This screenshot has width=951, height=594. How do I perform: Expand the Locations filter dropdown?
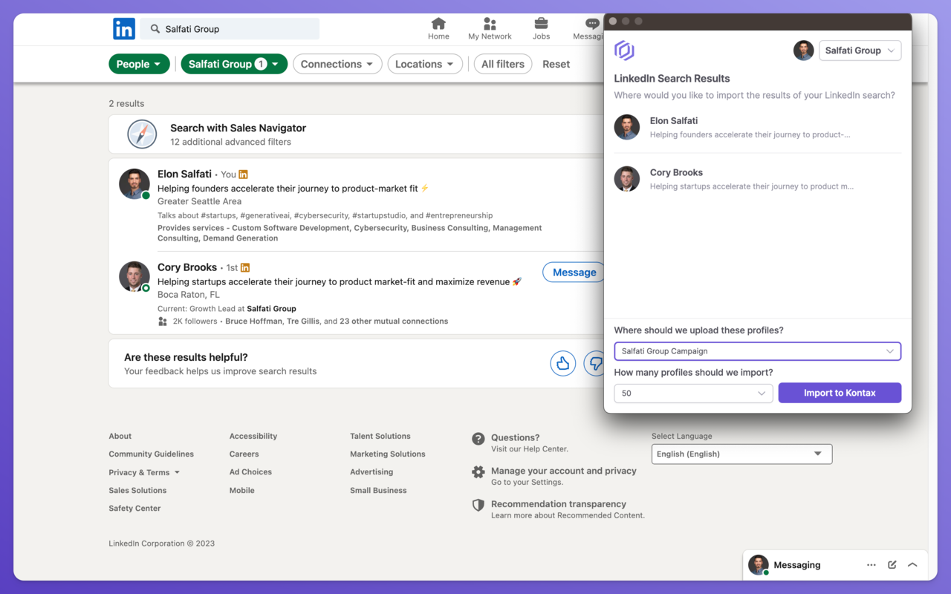pos(425,64)
